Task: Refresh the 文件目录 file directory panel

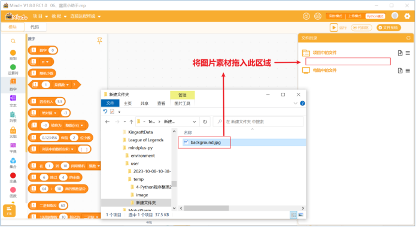Action: coord(408,38)
